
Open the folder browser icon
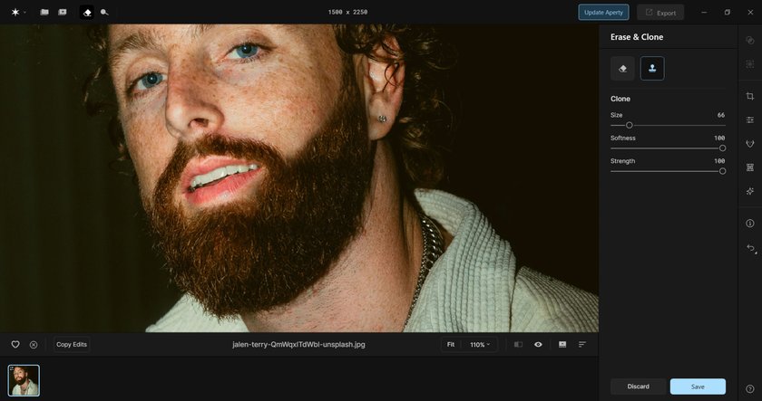coord(44,12)
